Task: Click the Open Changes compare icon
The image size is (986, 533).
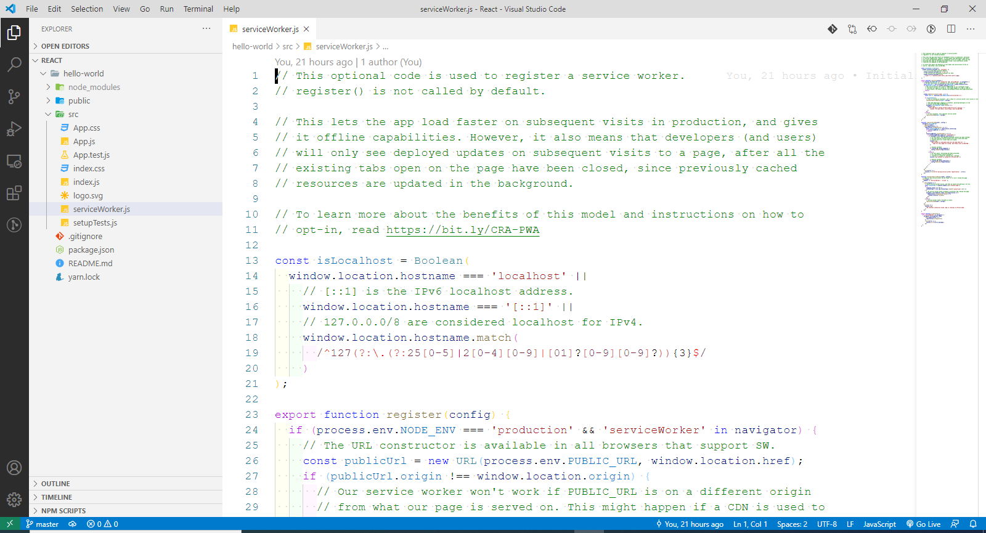Action: pos(852,29)
